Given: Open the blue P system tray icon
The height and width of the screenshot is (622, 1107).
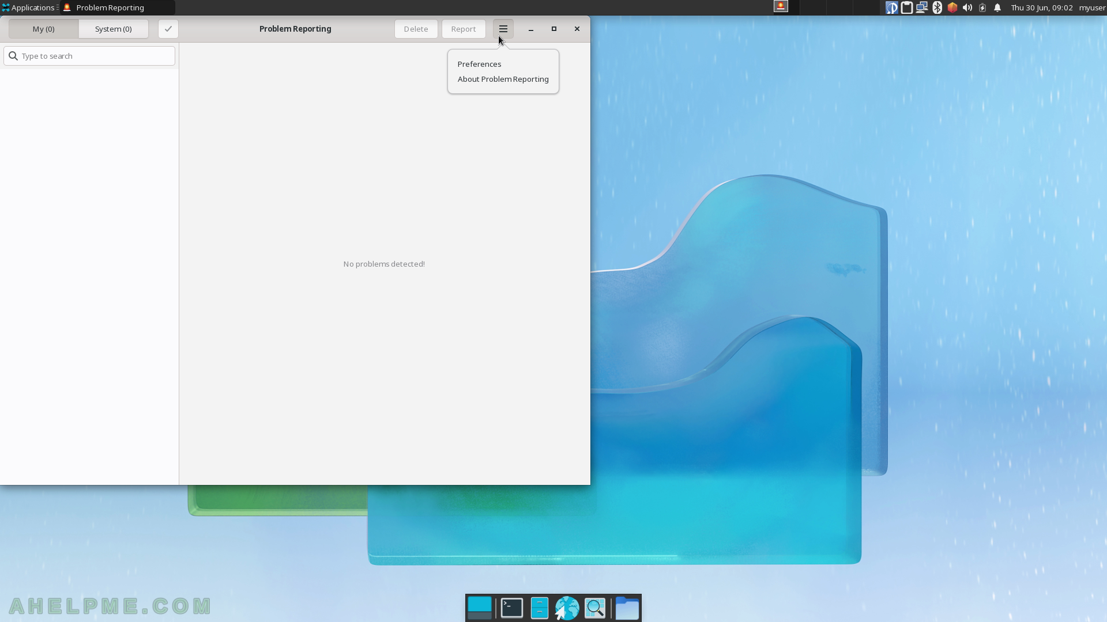Looking at the screenshot, I should pyautogui.click(x=891, y=7).
